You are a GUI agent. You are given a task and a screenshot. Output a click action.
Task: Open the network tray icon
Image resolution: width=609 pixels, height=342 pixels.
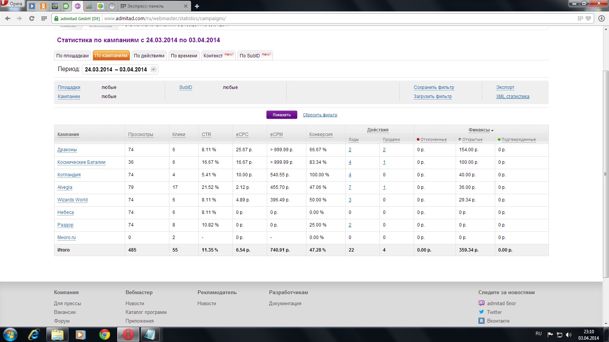tap(560, 334)
